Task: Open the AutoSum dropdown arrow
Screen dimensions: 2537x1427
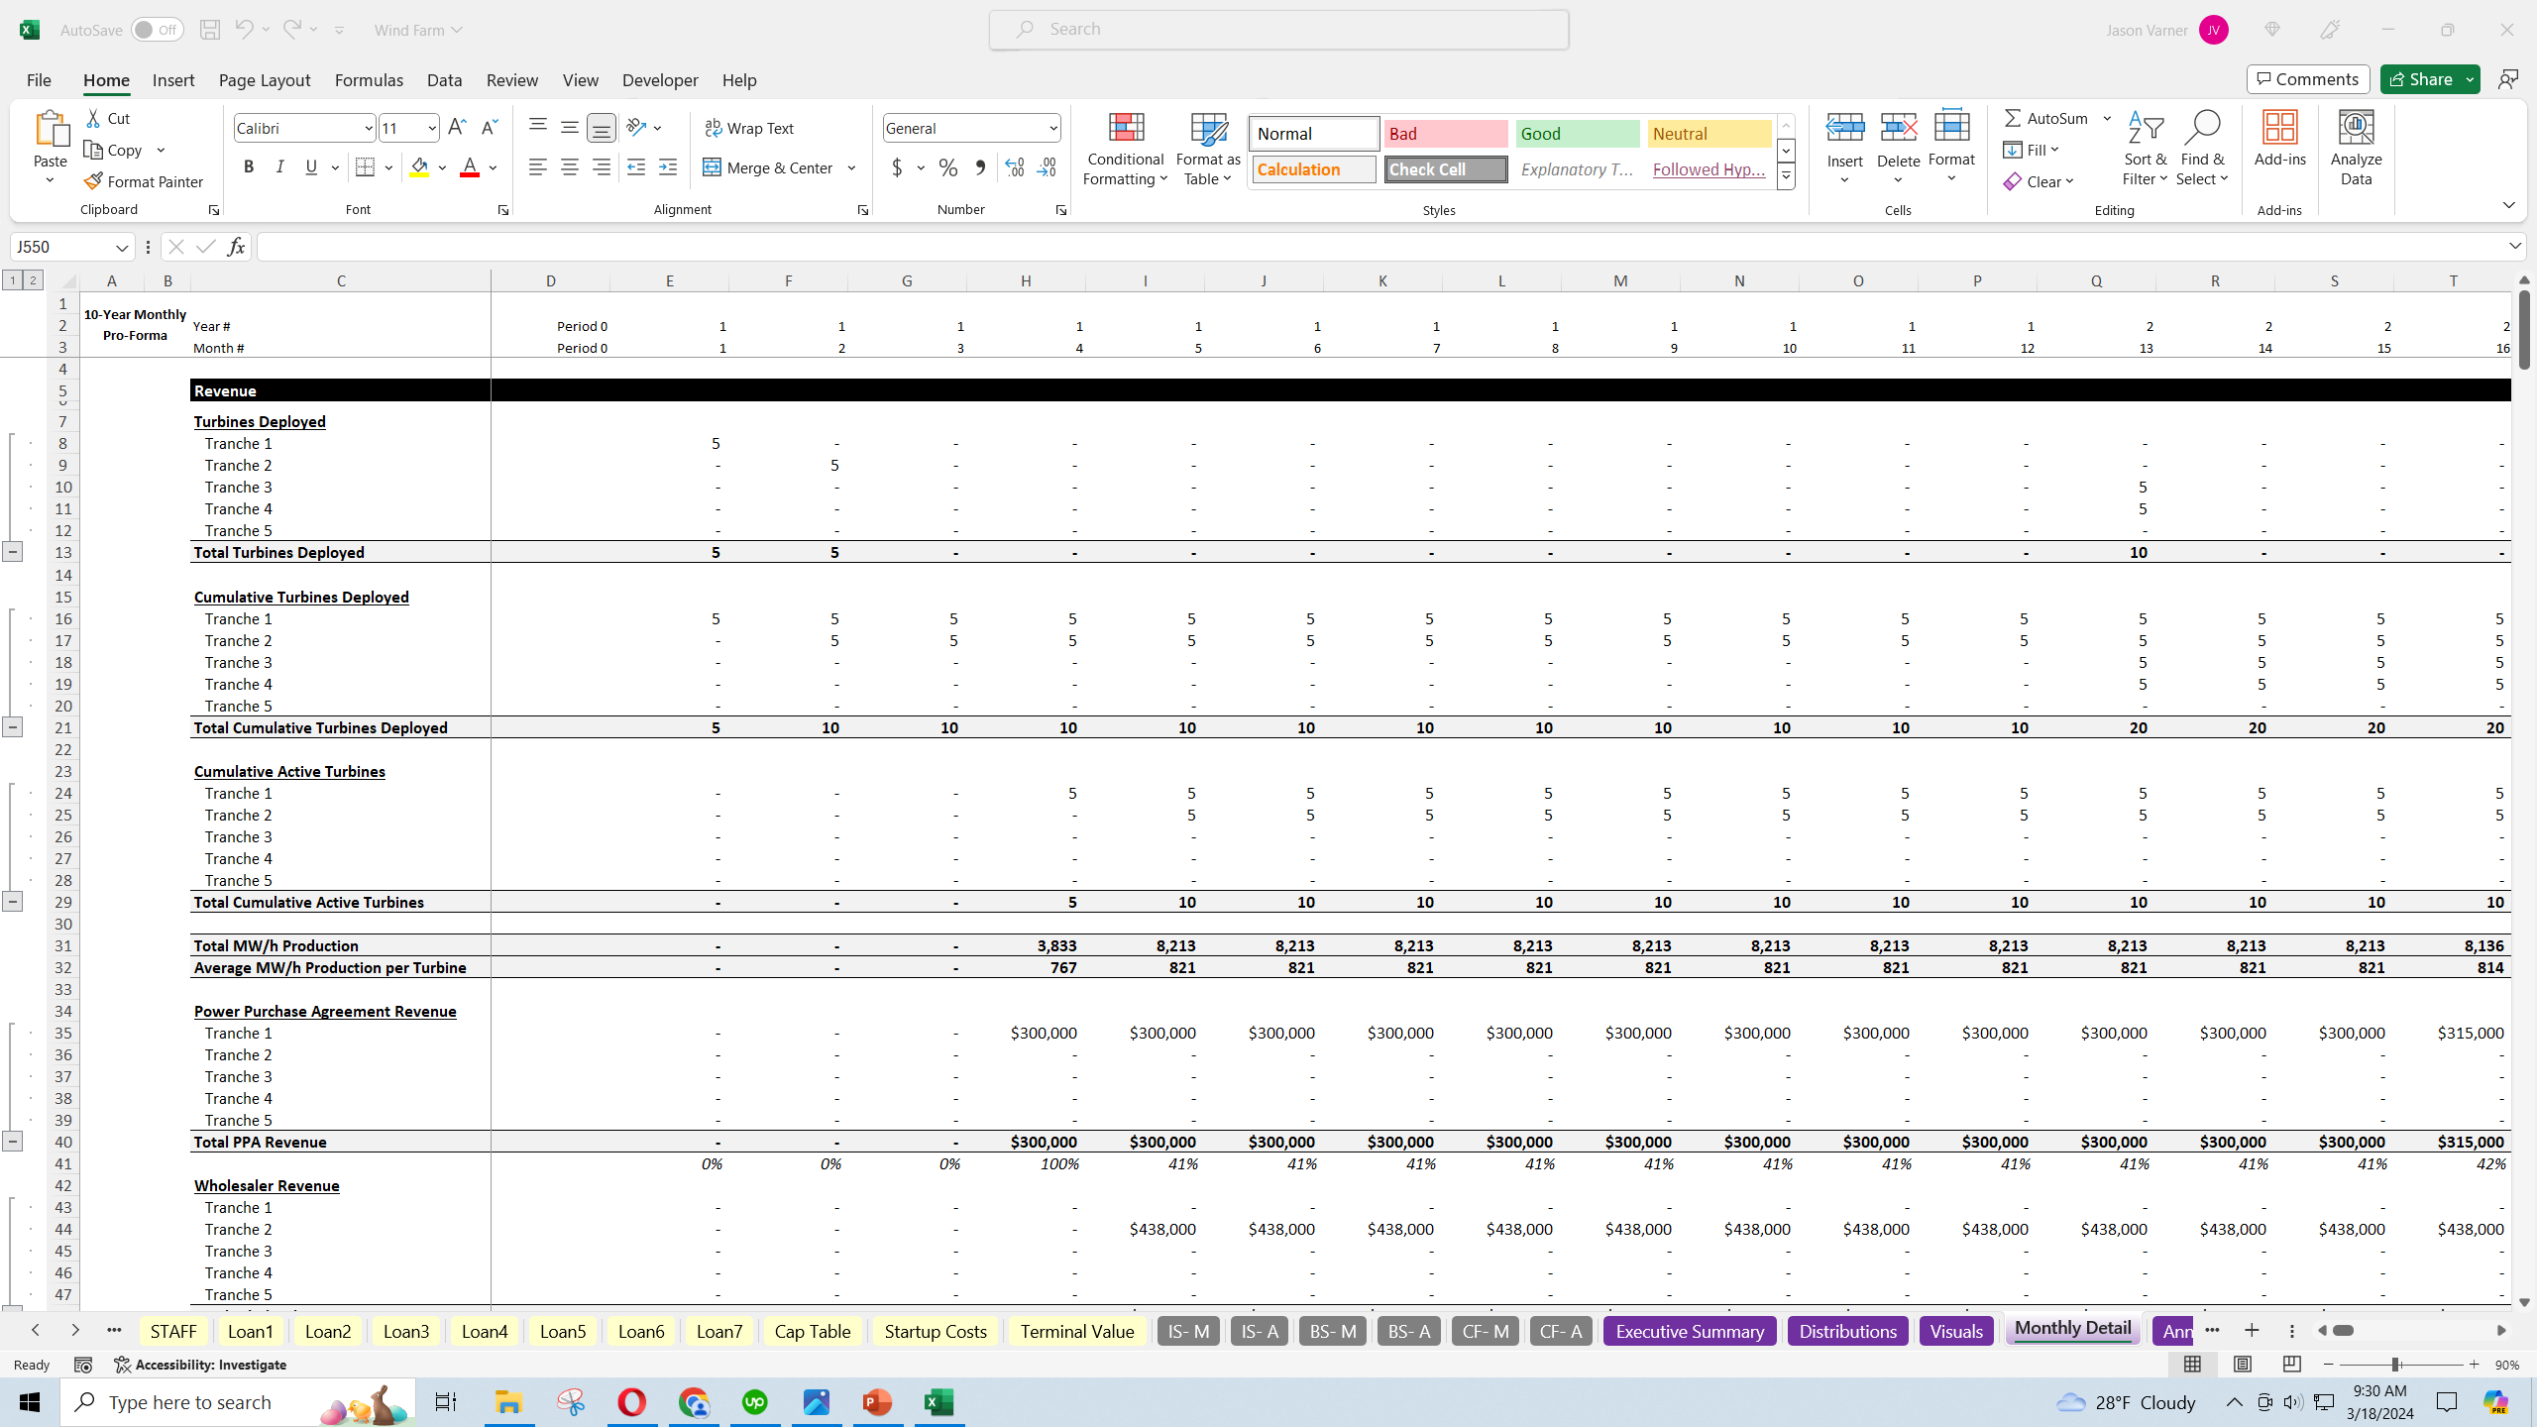Action: (x=2107, y=118)
